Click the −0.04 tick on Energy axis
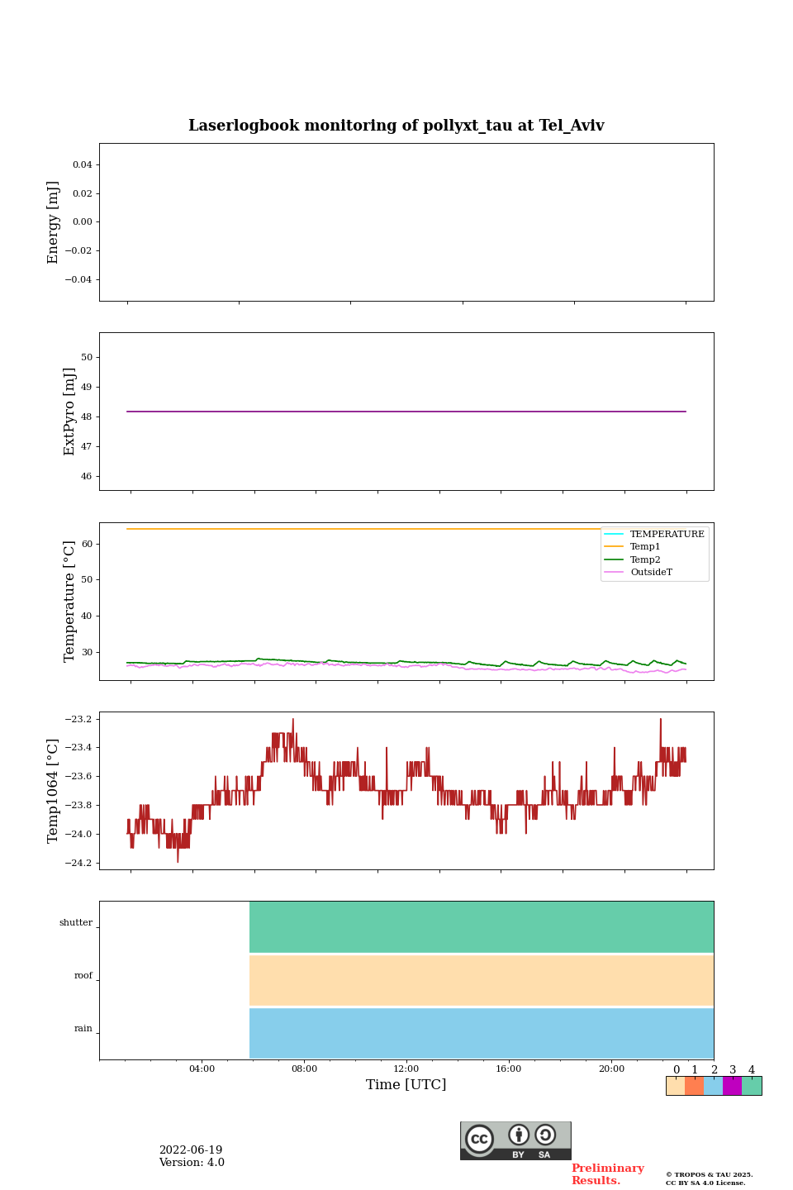 (x=79, y=279)
